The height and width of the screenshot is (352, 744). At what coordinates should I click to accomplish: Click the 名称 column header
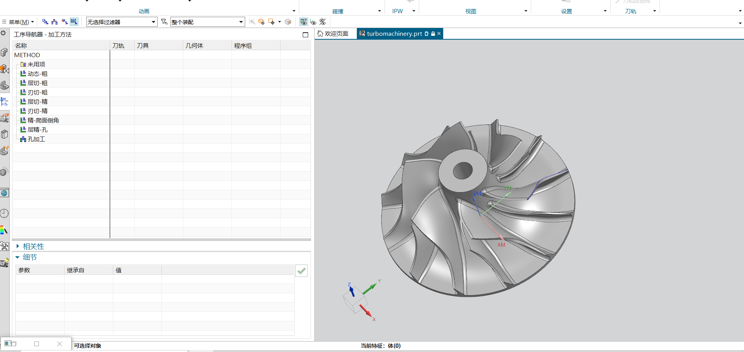[x=61, y=46]
